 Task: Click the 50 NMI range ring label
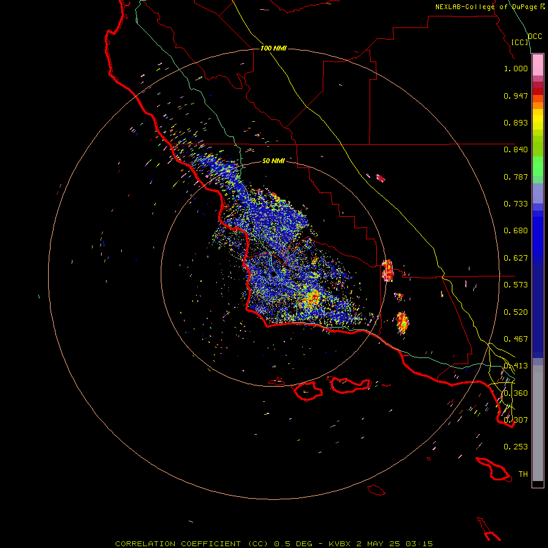click(x=273, y=161)
